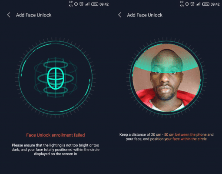Tap the signal strength bars on left screen
Image resolution: width=222 pixels, height=174 pixels.
point(87,4)
